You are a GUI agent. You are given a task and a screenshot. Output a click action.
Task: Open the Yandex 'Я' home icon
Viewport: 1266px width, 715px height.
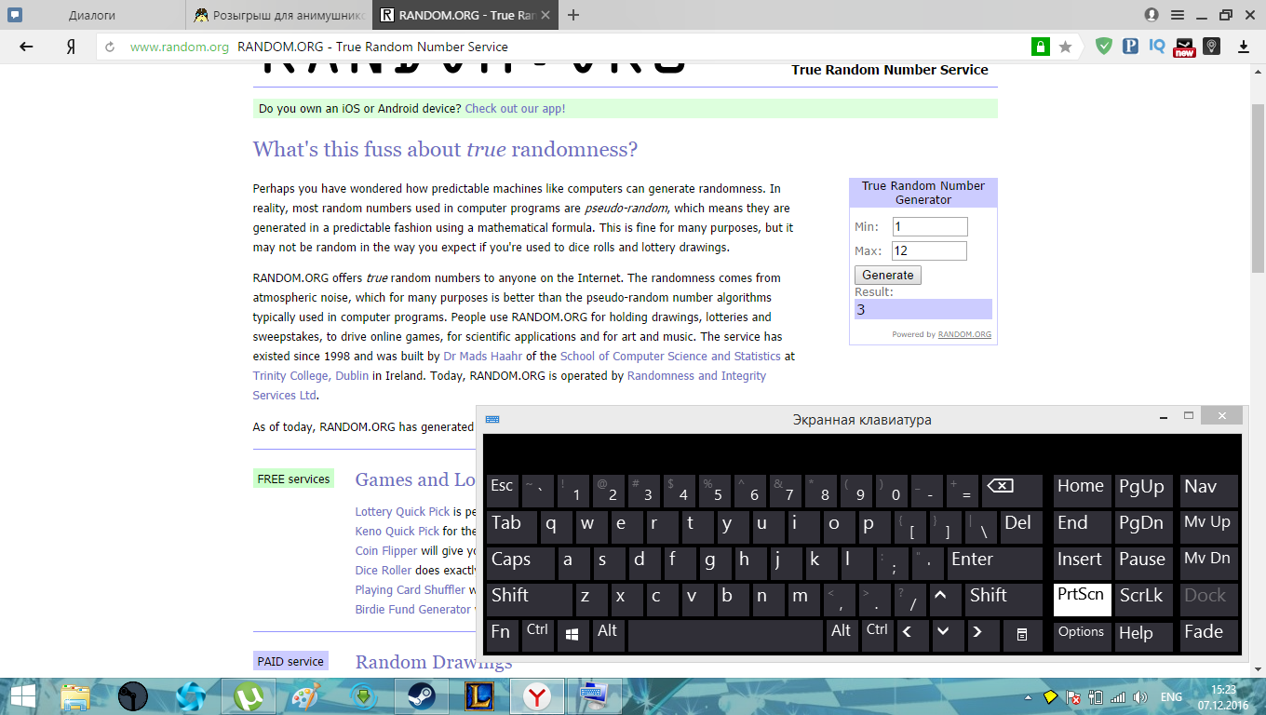tap(70, 47)
